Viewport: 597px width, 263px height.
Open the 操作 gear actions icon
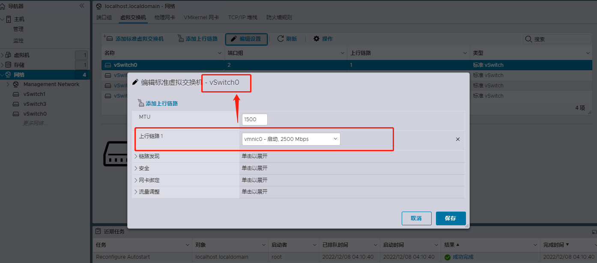[316, 39]
